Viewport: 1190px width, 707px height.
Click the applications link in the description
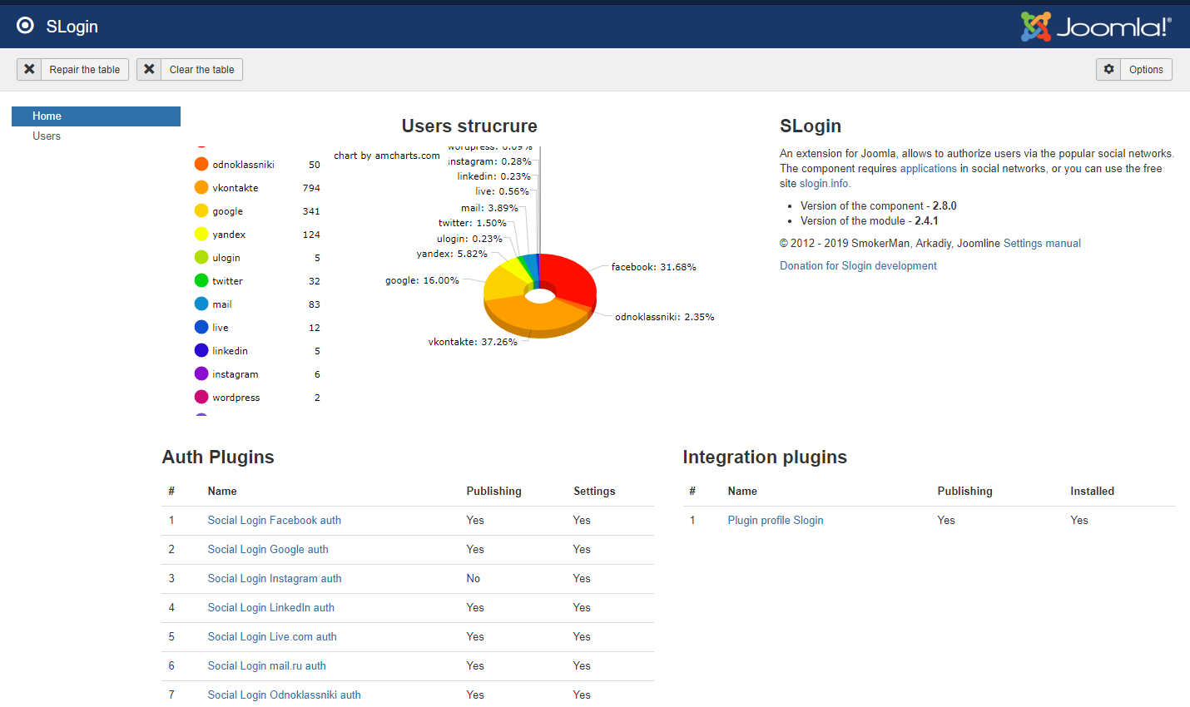(x=928, y=168)
